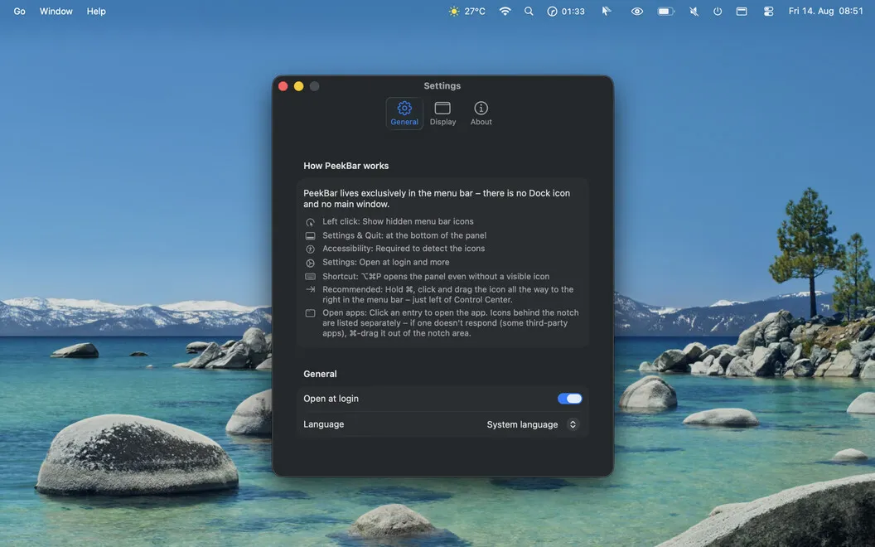Click the arrow icon beside Recommended

310,289
